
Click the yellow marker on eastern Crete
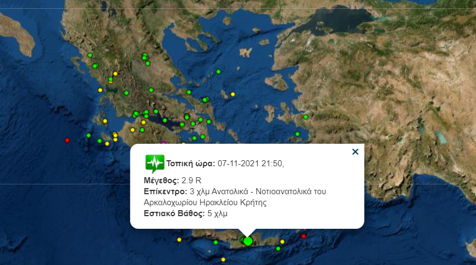click(x=283, y=241)
